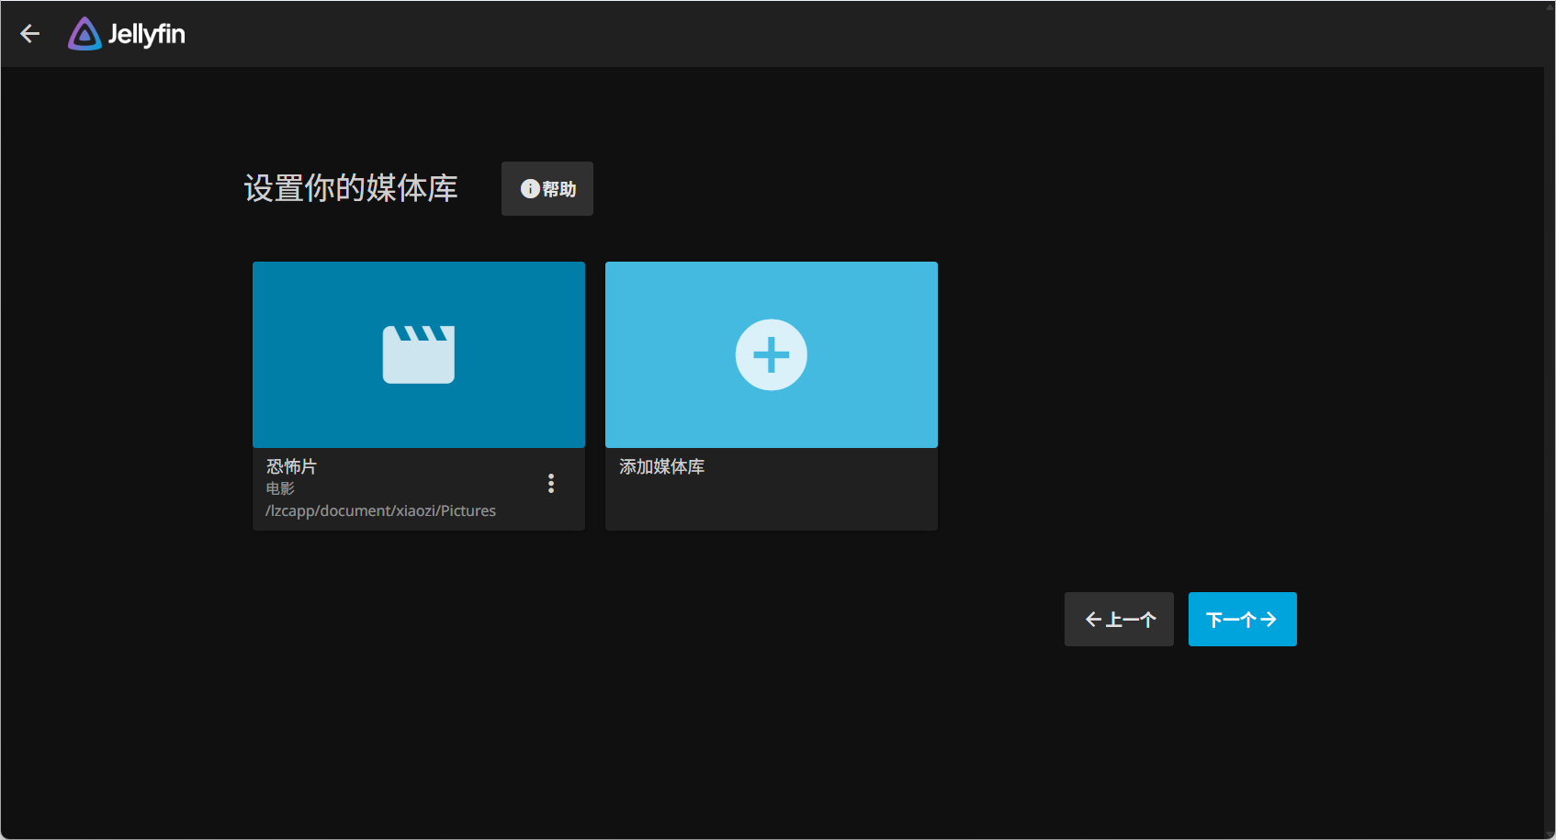The image size is (1556, 840).
Task: Click the /lzcapp/document/xiaozi/Pictures path text
Action: pos(380,510)
